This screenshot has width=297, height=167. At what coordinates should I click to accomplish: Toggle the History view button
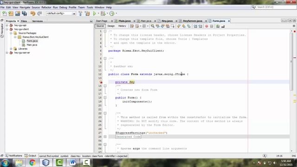(x=122, y=26)
